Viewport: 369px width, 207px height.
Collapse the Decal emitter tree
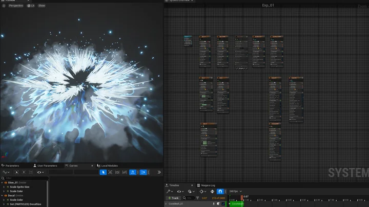pos(2,195)
